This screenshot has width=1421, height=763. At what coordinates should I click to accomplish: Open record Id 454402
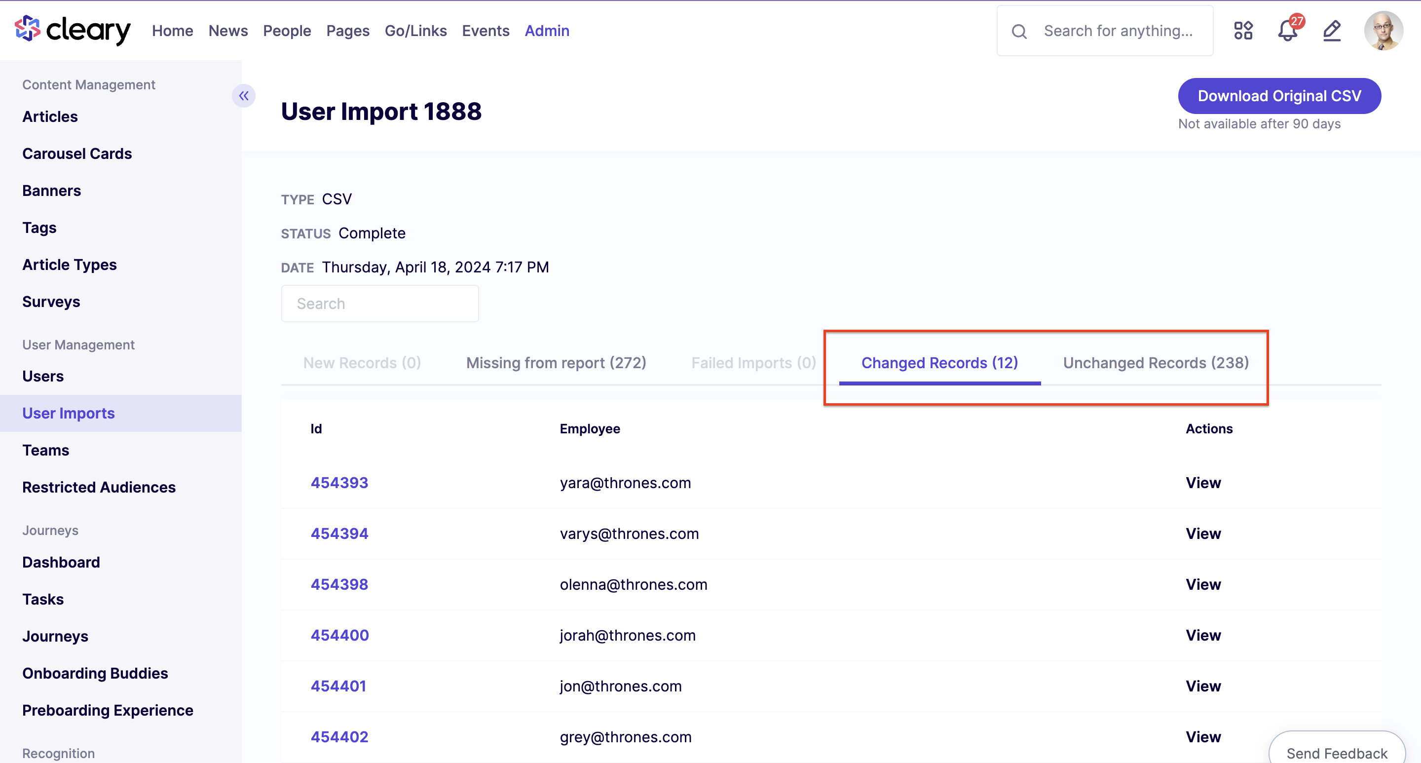tap(339, 736)
